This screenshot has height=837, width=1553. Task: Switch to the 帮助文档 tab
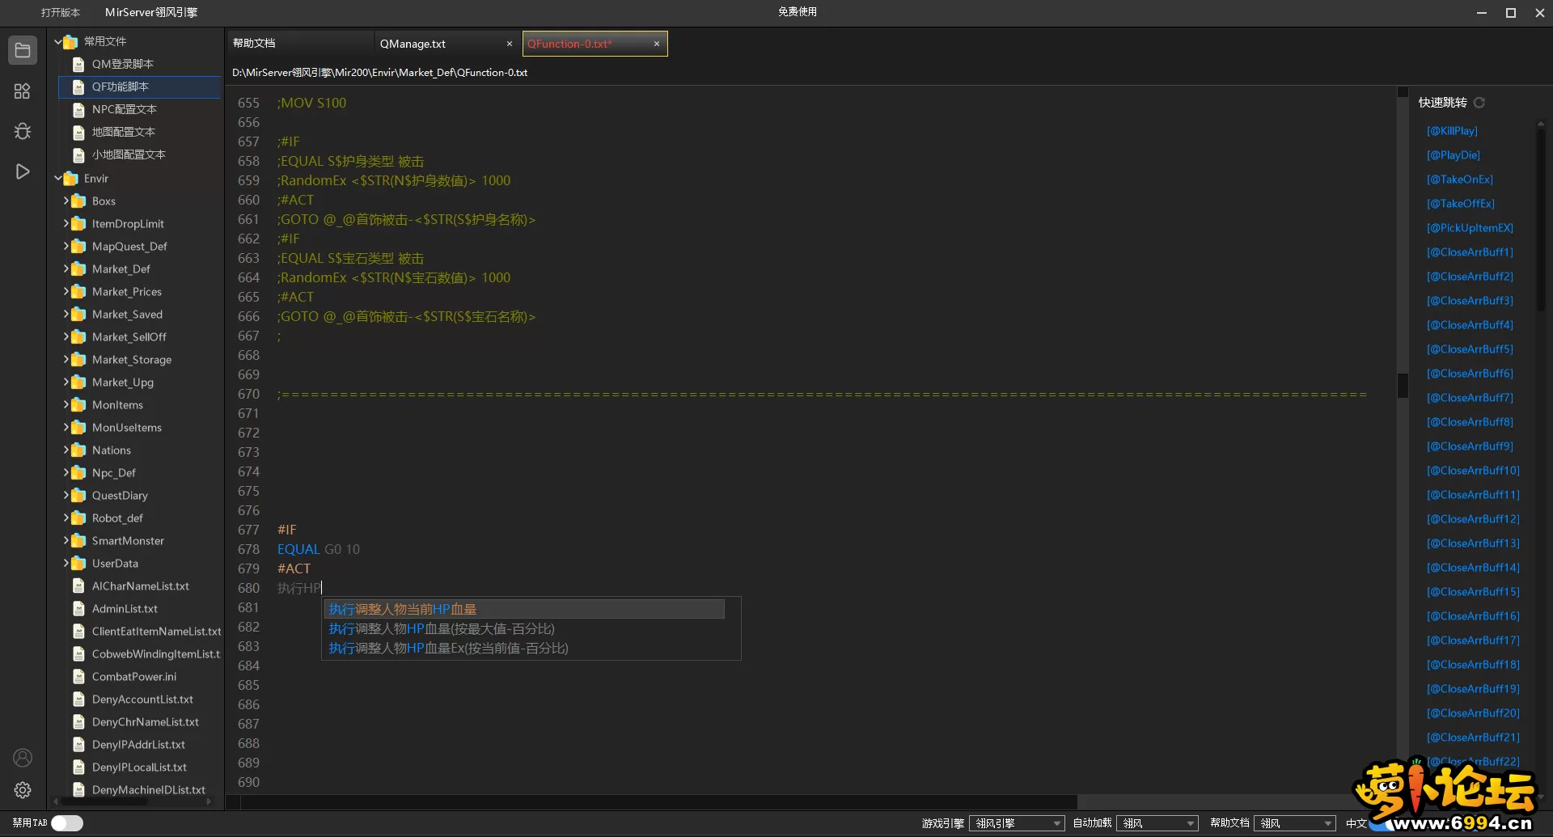pyautogui.click(x=298, y=44)
